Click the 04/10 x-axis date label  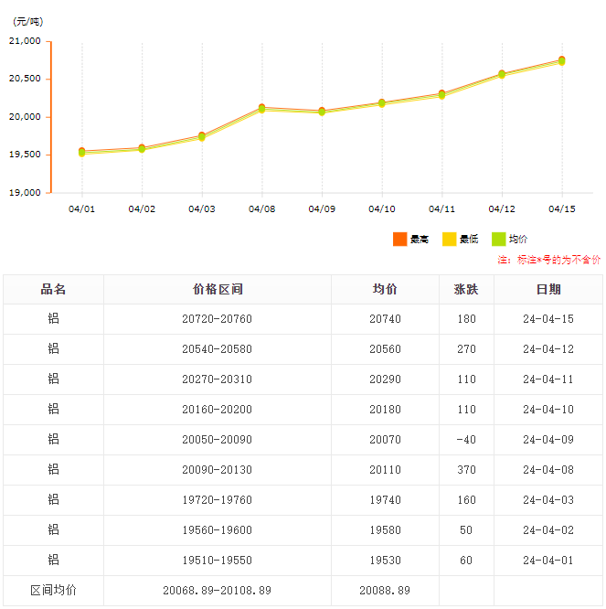(x=381, y=209)
